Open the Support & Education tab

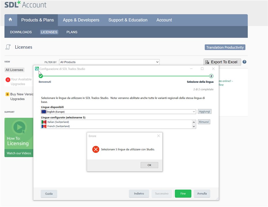[x=128, y=20]
